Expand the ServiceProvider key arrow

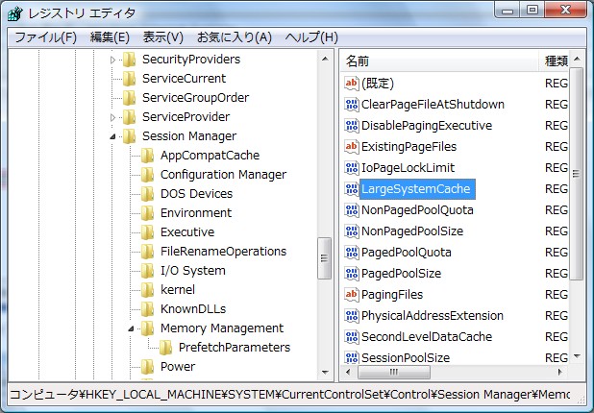(x=112, y=117)
